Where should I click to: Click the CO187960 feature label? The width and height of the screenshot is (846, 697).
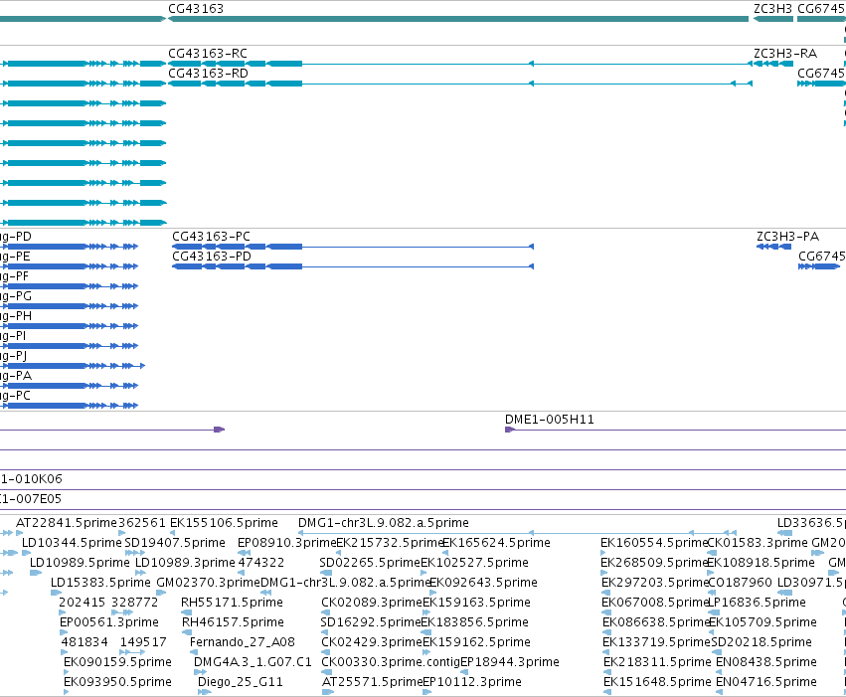tap(740, 583)
